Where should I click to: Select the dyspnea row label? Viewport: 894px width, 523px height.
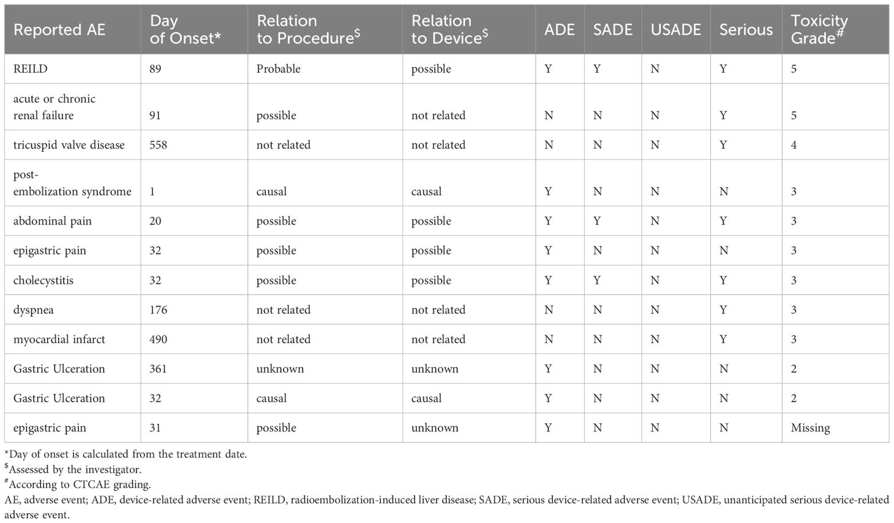pos(34,310)
